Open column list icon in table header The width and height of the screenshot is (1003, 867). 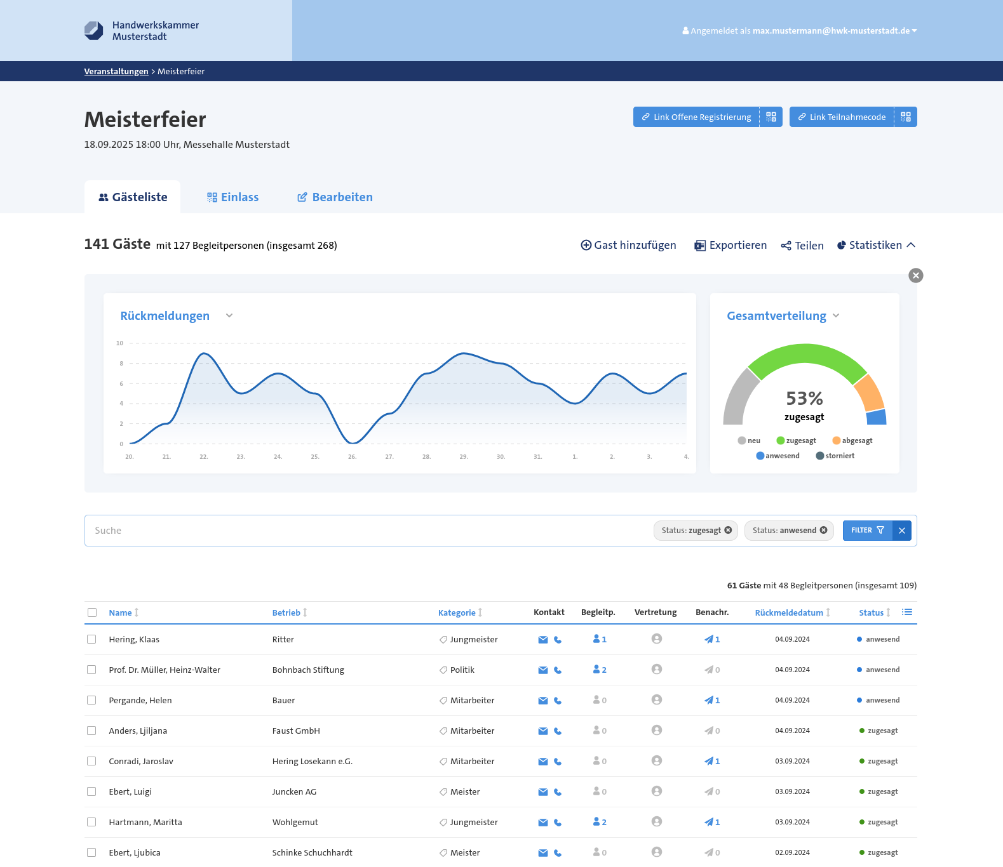906,612
